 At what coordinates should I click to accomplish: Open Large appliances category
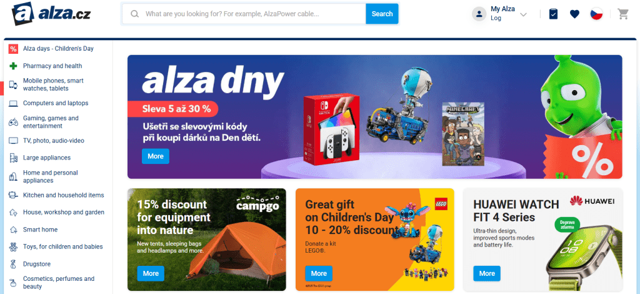click(x=46, y=158)
